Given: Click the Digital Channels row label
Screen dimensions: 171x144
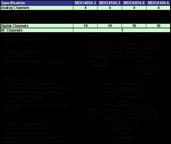Looking at the screenshot, I should [37, 26].
